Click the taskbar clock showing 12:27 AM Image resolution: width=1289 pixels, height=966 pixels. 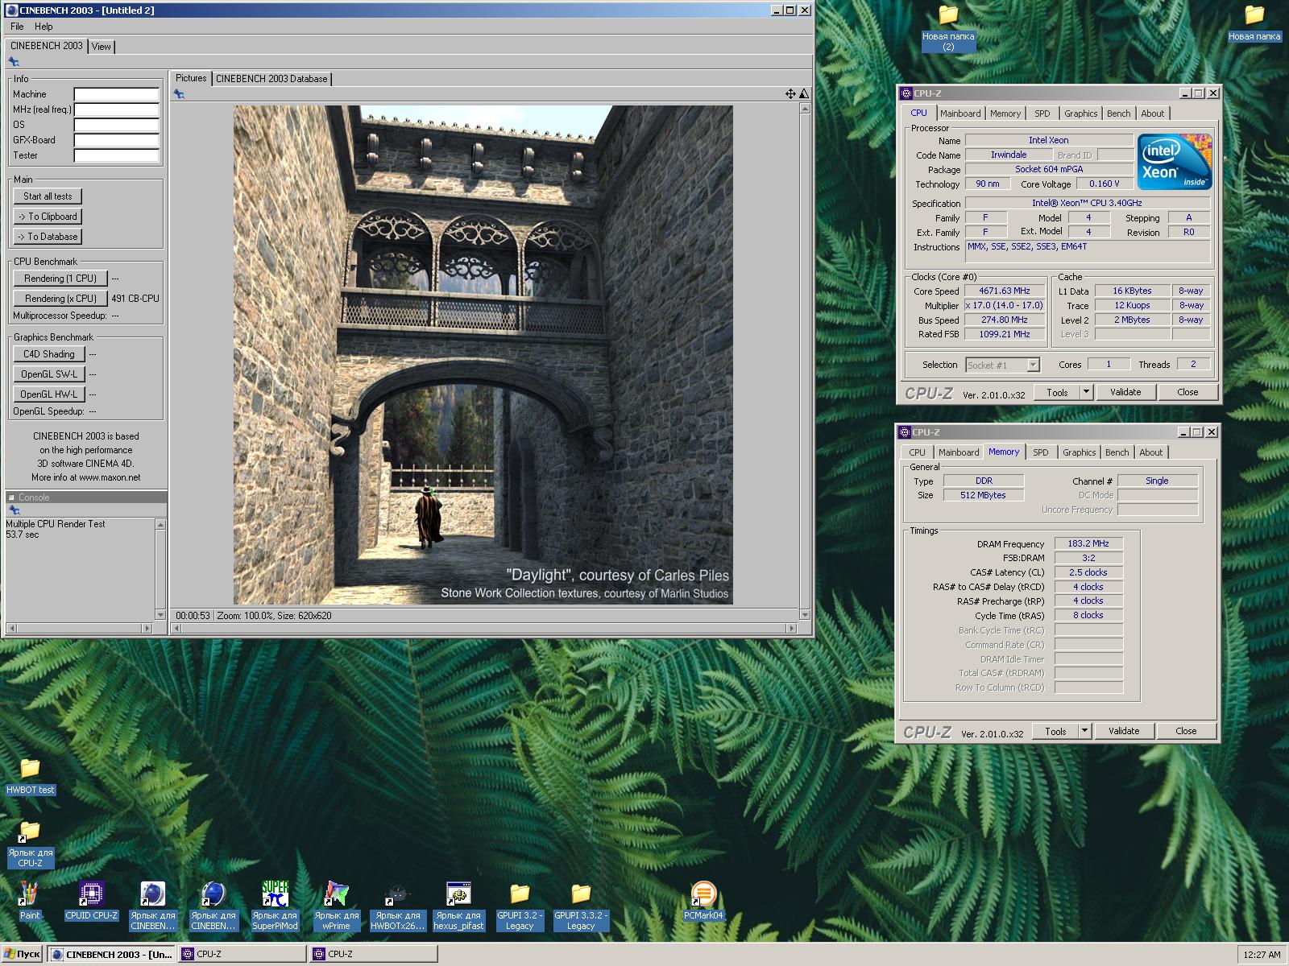pos(1262,955)
